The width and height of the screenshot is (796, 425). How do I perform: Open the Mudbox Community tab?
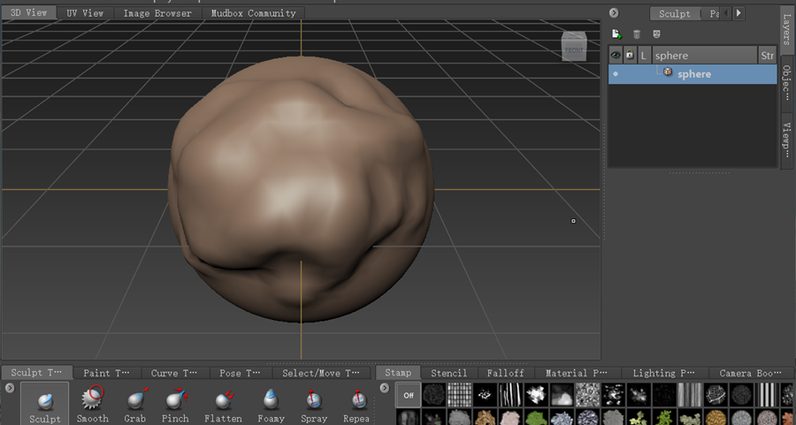(253, 13)
